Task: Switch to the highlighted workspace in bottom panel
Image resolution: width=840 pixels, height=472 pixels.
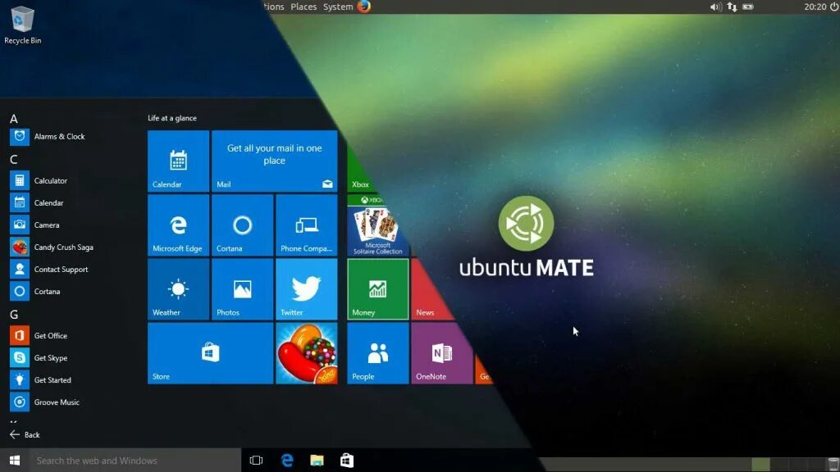Action: pos(760,464)
